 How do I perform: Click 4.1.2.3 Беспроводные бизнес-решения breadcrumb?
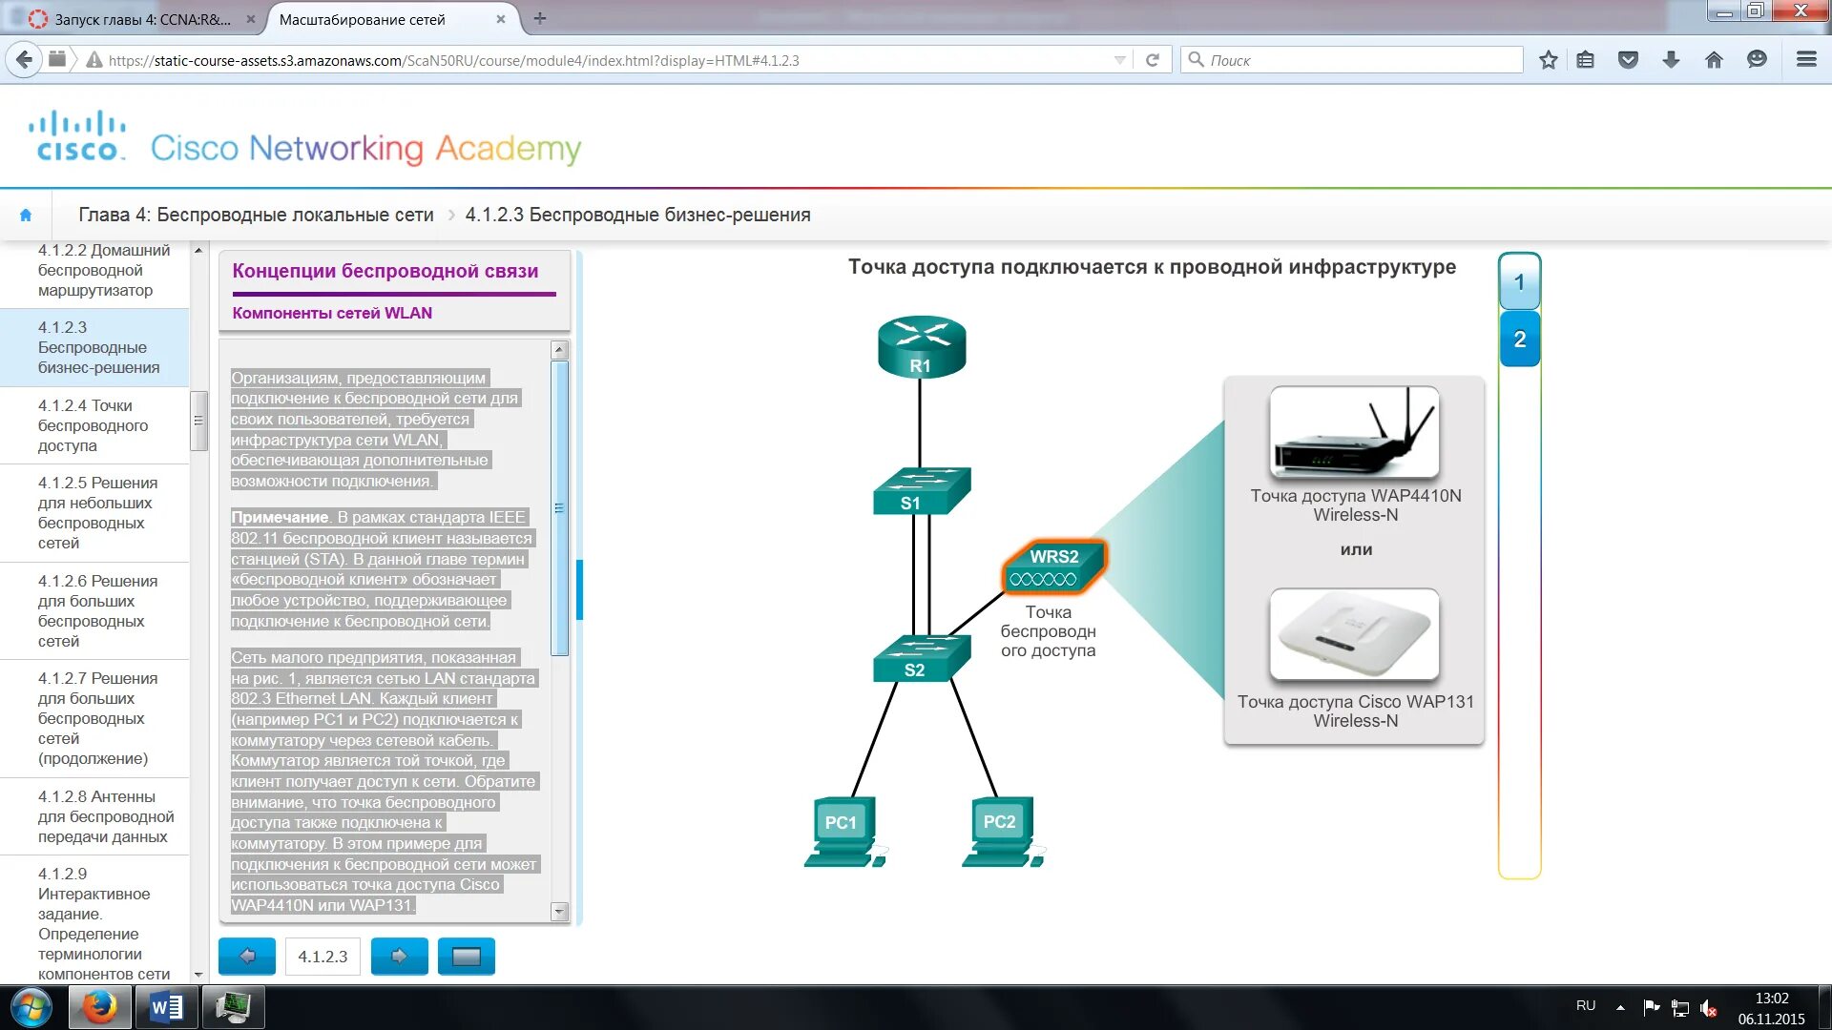[637, 216]
